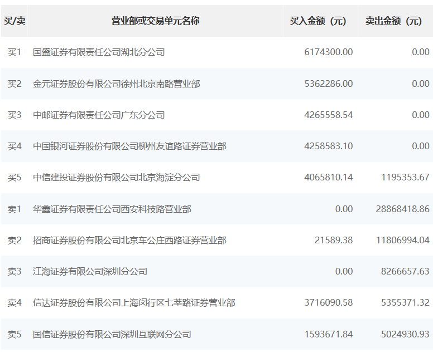This screenshot has width=433, height=353.
Task: Click the 卖4 rank label
Action: [x=14, y=302]
